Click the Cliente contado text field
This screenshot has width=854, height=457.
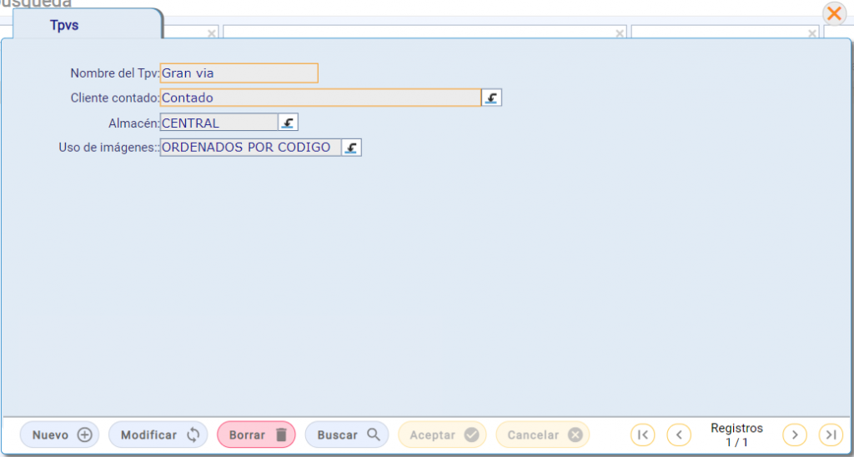(321, 98)
